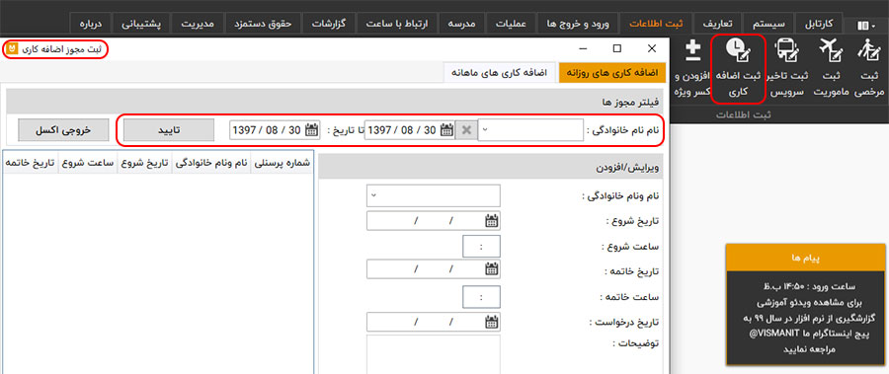Open calendar picker of filter start date
Image resolution: width=889 pixels, height=374 pixels.
[x=447, y=130]
